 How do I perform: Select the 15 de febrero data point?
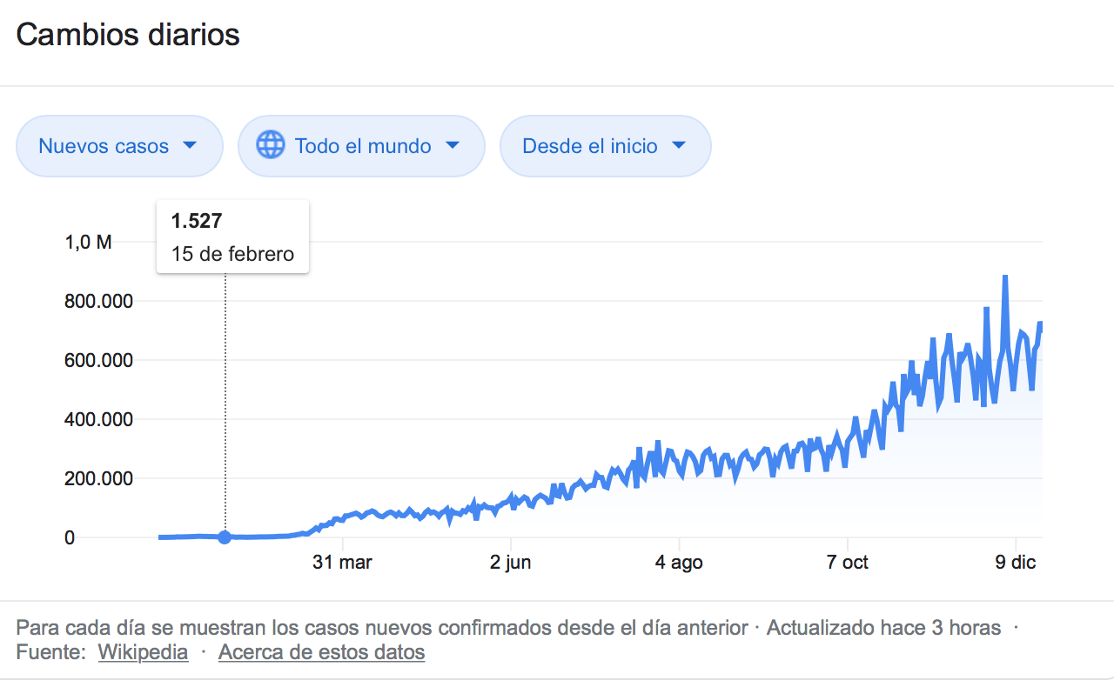(x=225, y=537)
